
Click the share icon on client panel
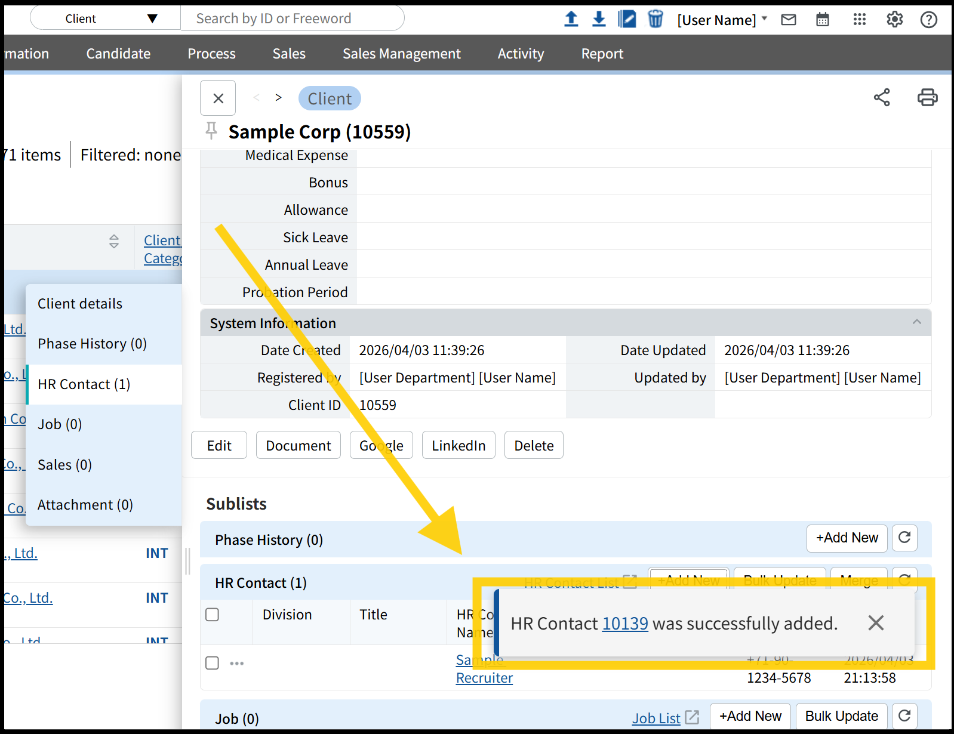(x=882, y=97)
